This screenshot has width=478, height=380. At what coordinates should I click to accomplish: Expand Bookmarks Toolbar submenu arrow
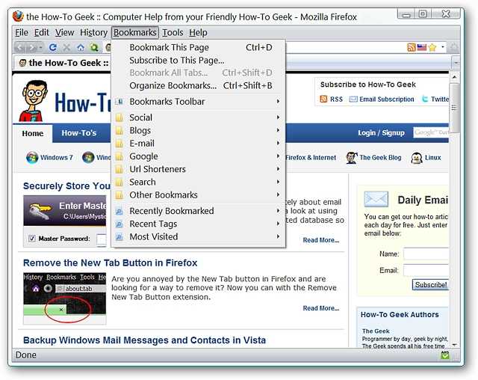point(278,101)
